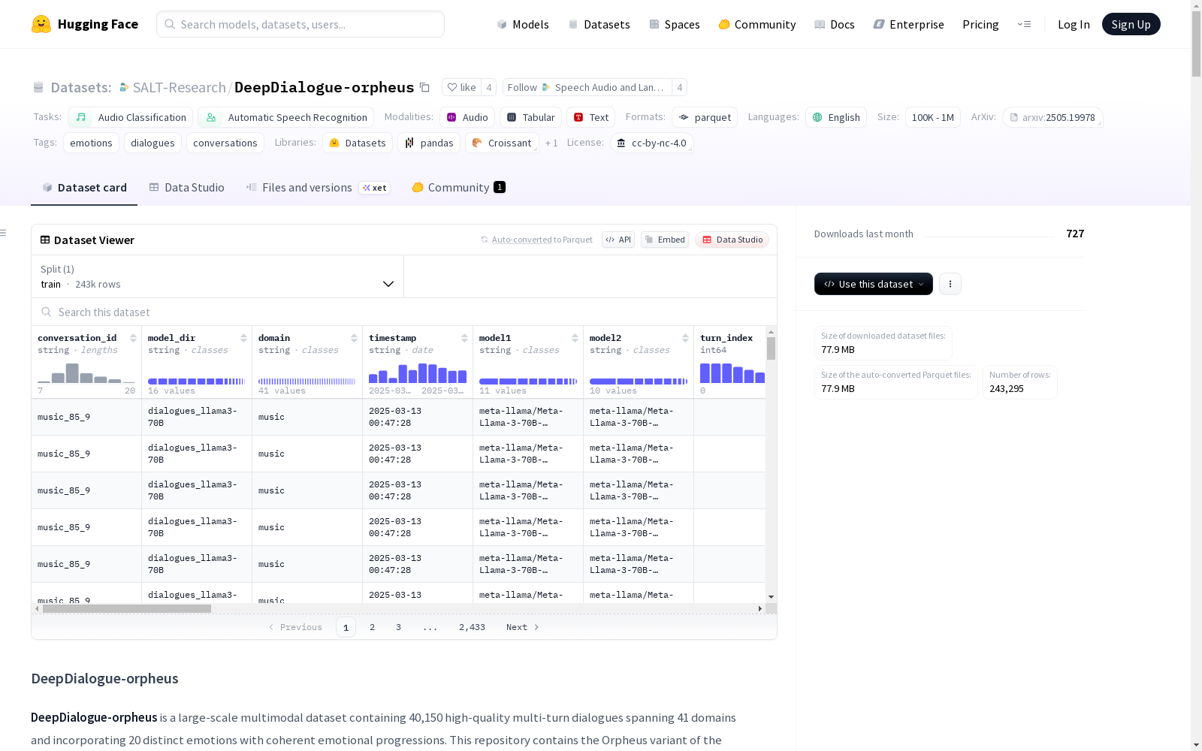Screen dimensions: 1202x751
Task: Select the parquet format tag
Action: pyautogui.click(x=705, y=117)
